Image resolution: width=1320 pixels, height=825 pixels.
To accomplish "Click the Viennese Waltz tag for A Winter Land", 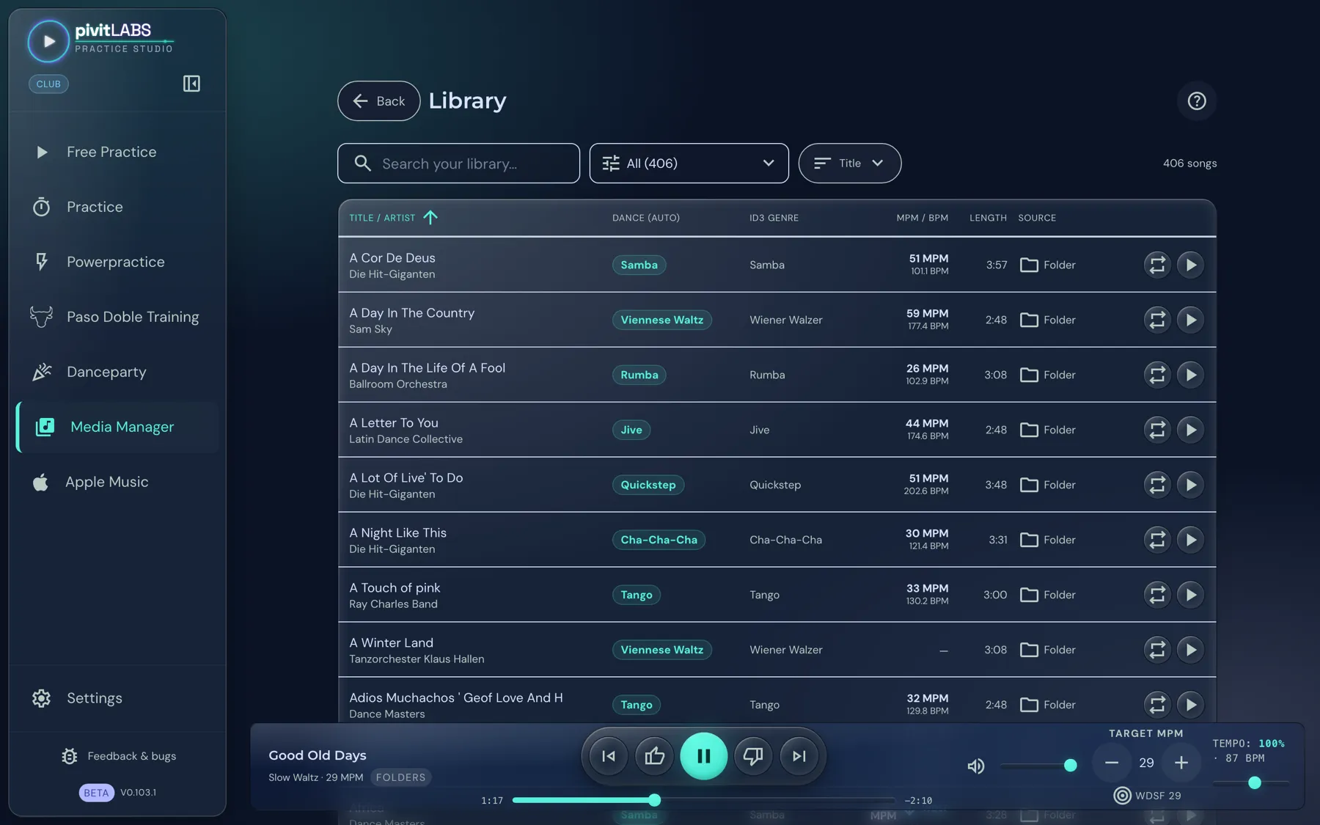I will (x=661, y=650).
